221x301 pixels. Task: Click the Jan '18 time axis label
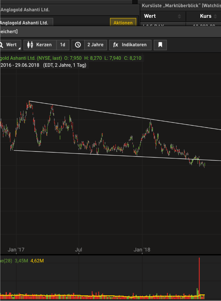[x=142, y=249]
